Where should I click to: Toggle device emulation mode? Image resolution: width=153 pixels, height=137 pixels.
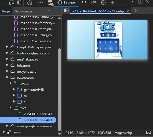point(12,2)
